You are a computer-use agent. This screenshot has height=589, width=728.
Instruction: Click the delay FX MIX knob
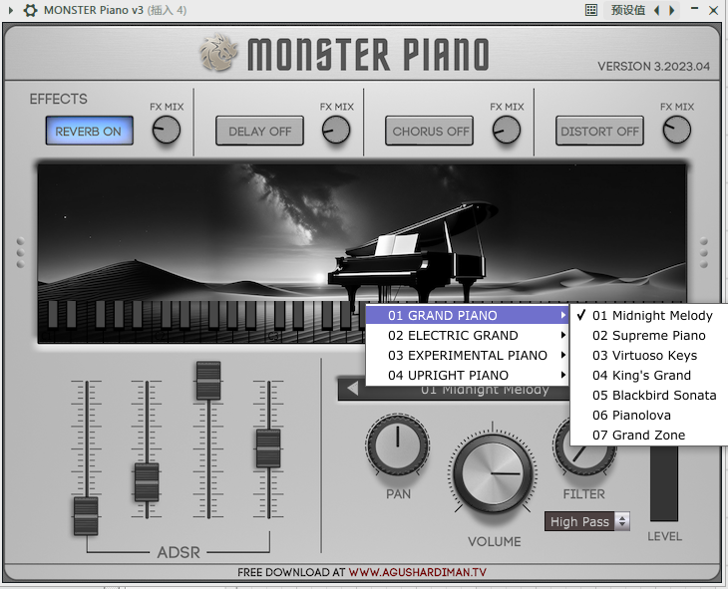(x=336, y=130)
